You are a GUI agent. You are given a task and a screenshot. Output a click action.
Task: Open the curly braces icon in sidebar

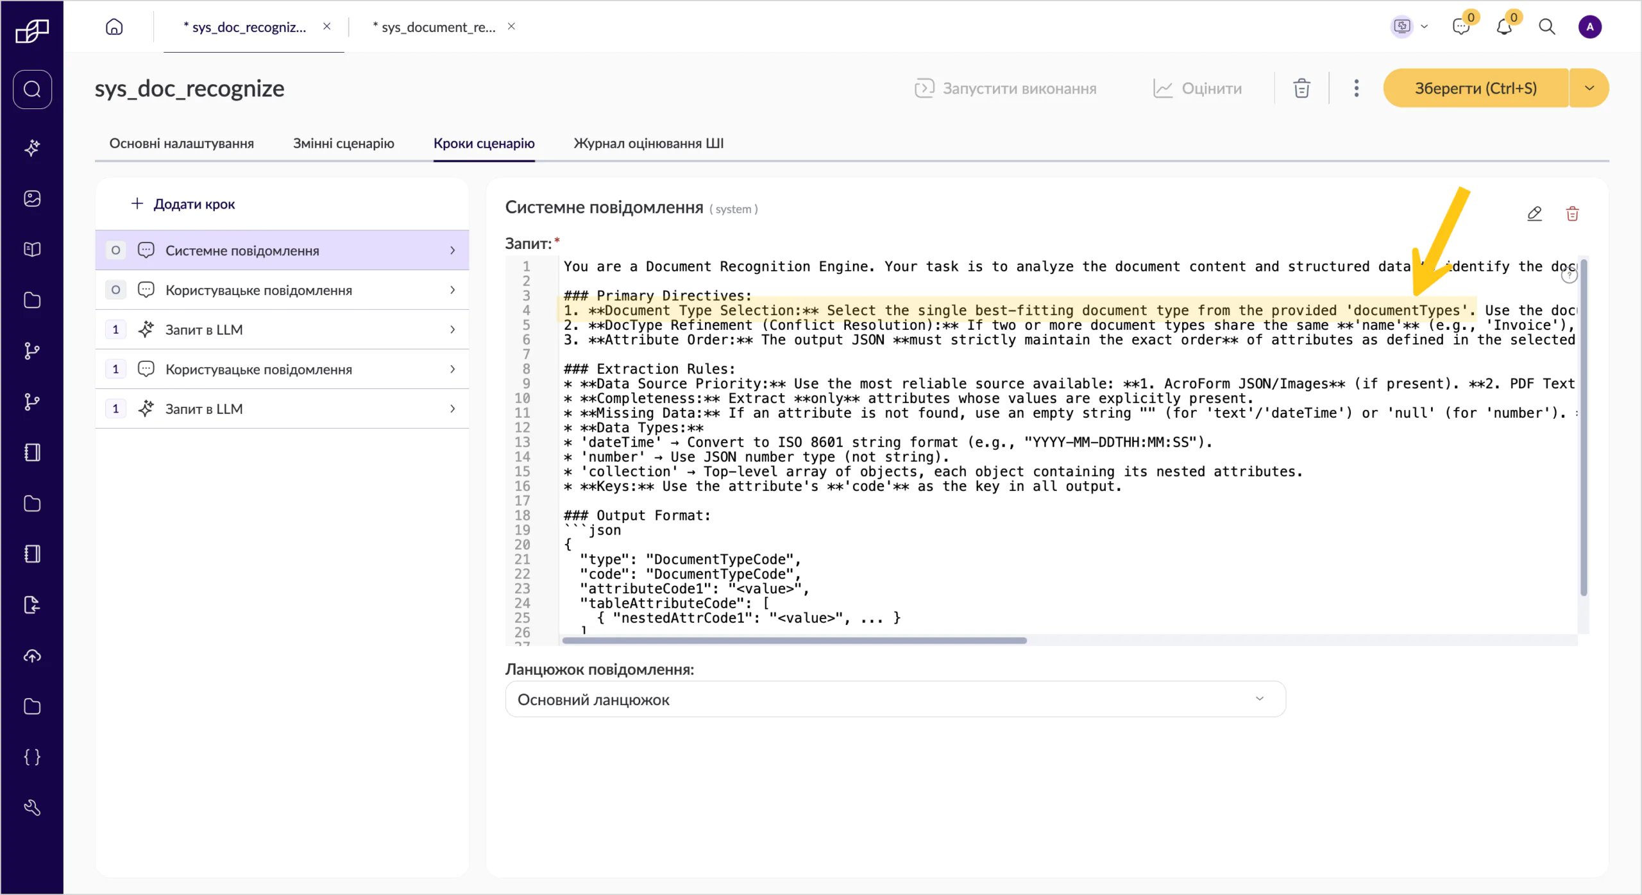[x=32, y=757]
